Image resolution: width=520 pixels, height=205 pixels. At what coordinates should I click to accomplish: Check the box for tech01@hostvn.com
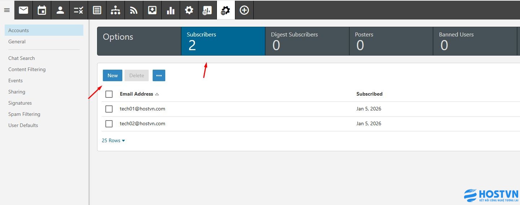[109, 109]
